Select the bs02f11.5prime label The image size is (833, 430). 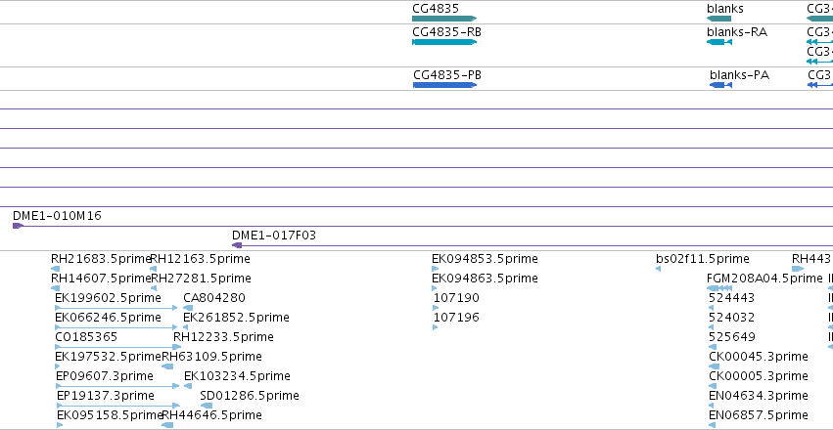(x=702, y=259)
